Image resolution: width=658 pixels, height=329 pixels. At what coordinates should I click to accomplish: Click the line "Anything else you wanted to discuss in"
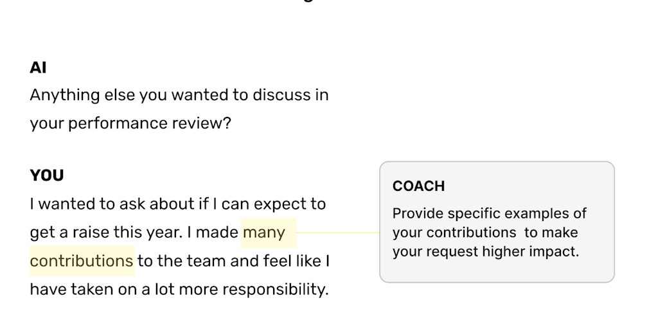coord(179,95)
